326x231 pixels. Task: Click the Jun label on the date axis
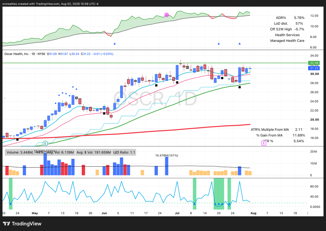(104, 213)
